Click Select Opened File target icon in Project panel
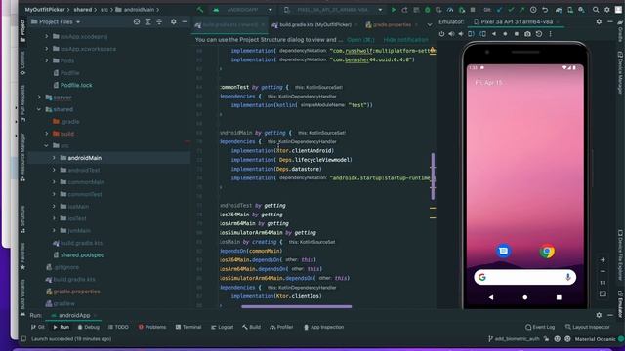Viewport: 625px width, 351px height. (x=137, y=21)
